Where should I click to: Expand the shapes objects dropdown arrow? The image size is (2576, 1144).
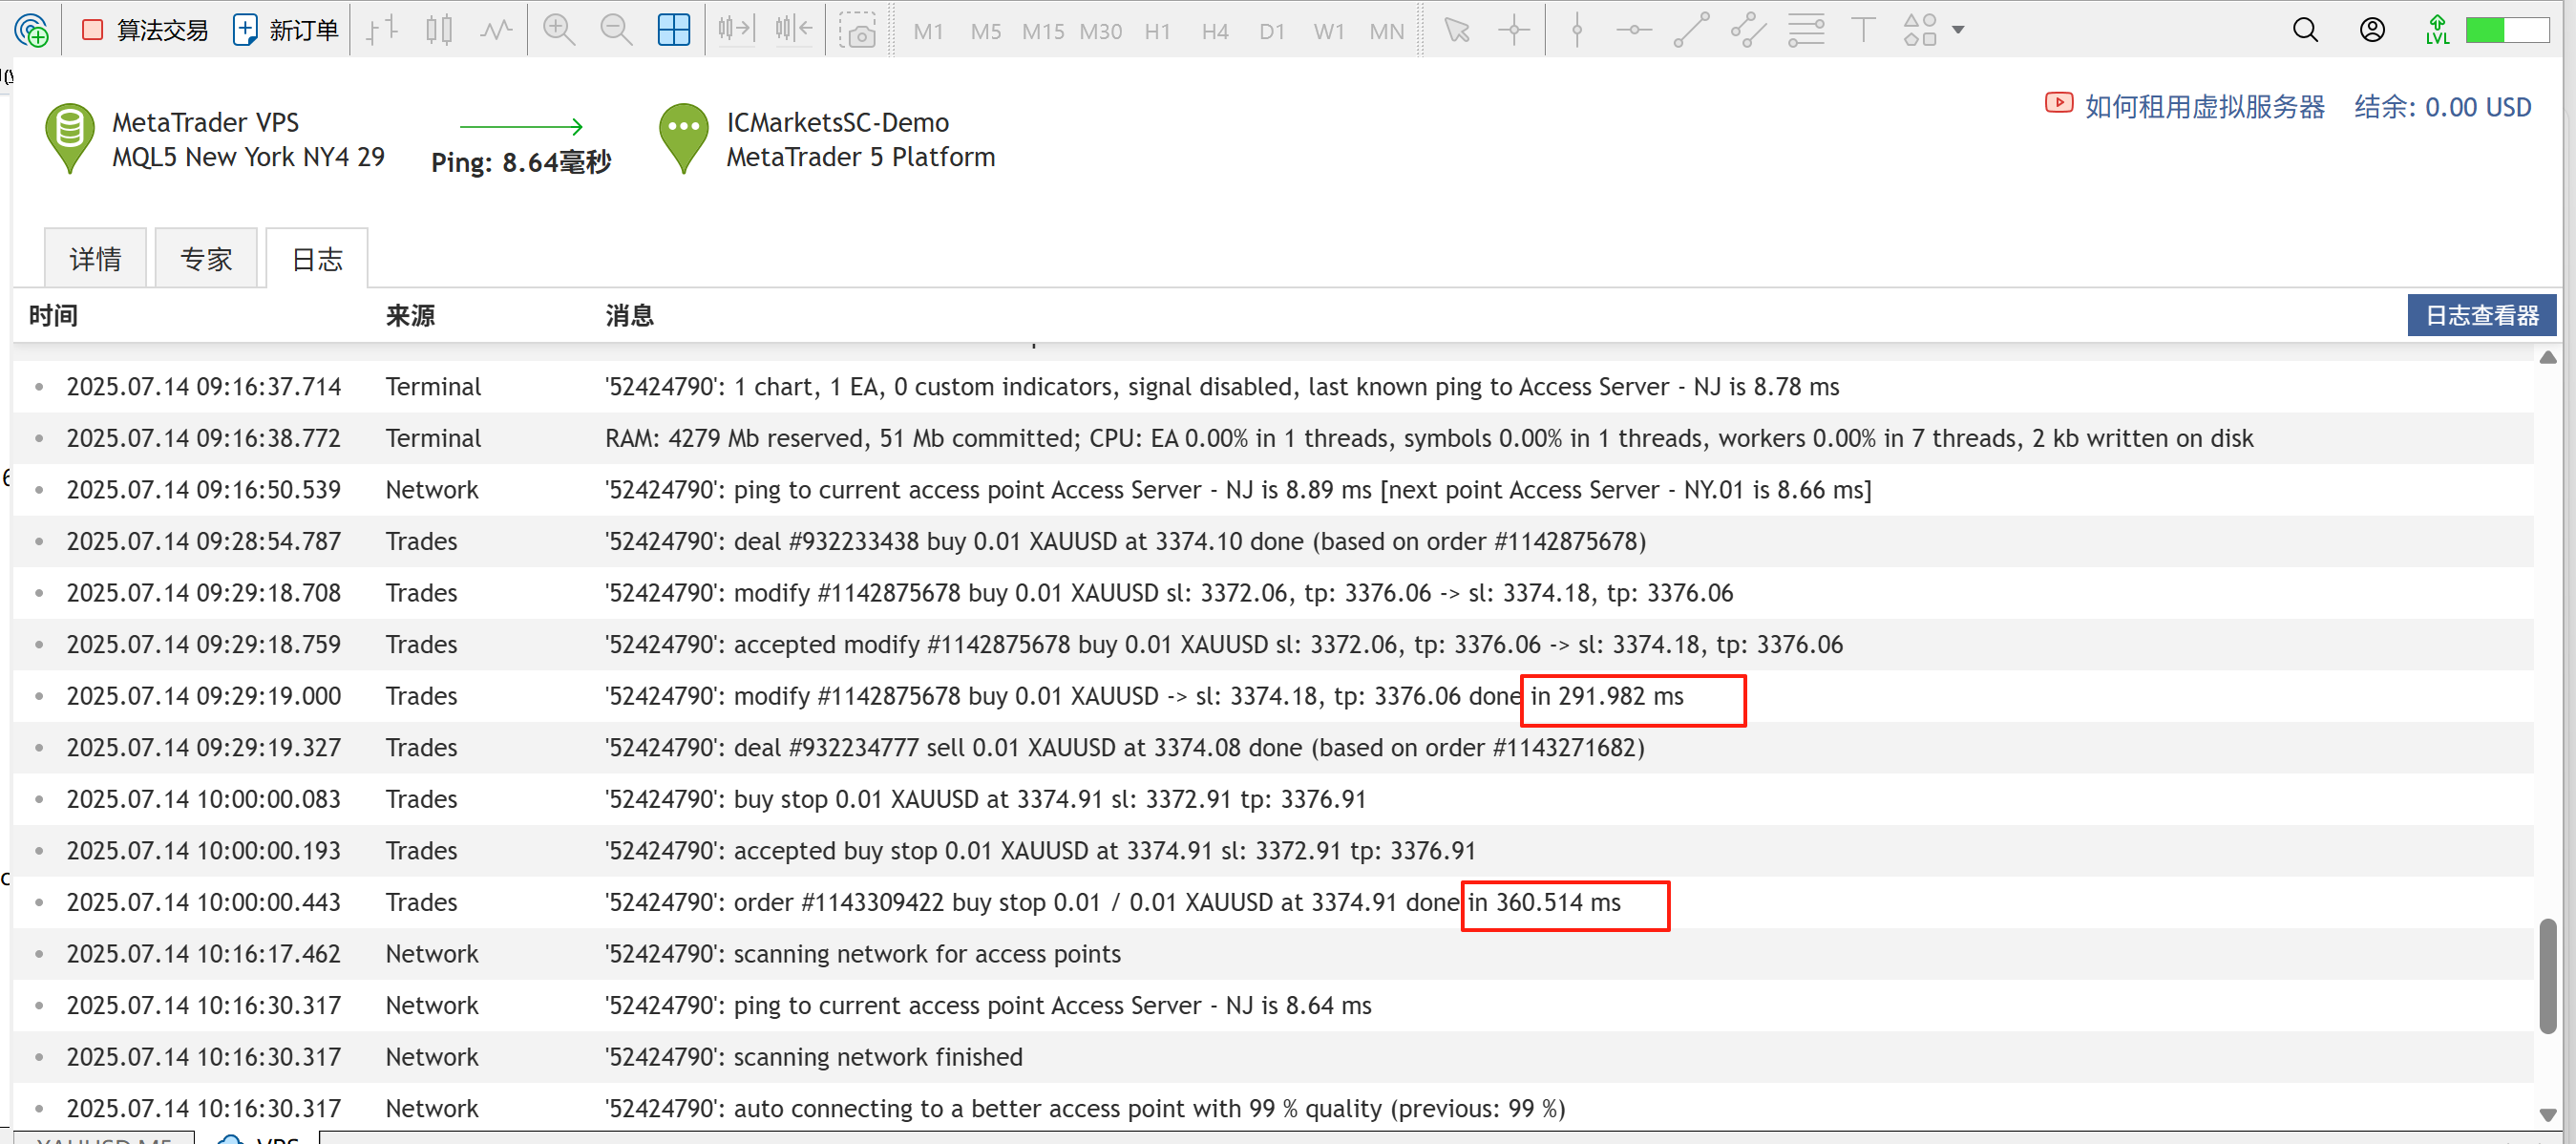coord(1958,30)
